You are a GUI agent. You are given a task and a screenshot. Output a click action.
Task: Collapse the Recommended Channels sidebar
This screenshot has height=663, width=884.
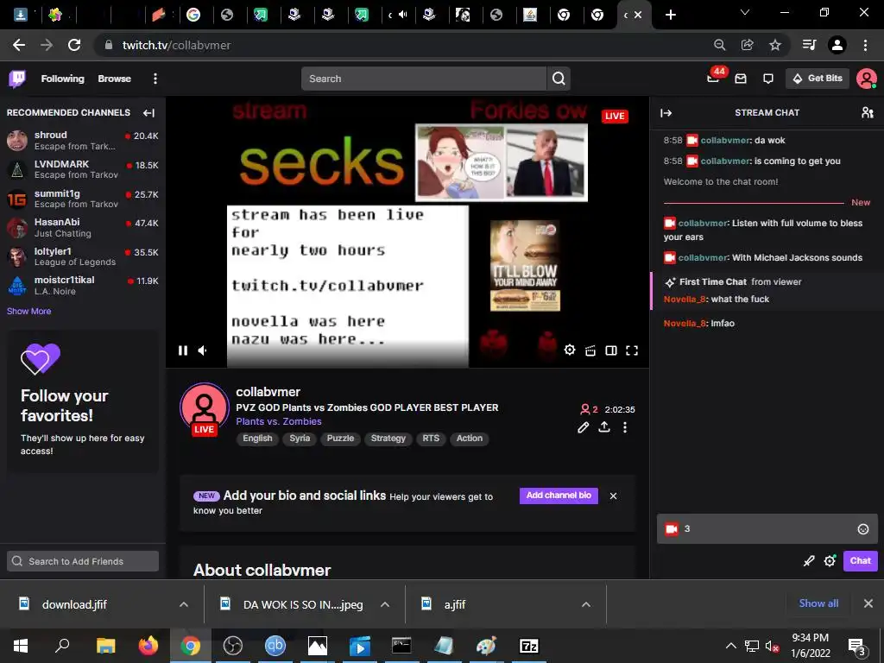(148, 113)
